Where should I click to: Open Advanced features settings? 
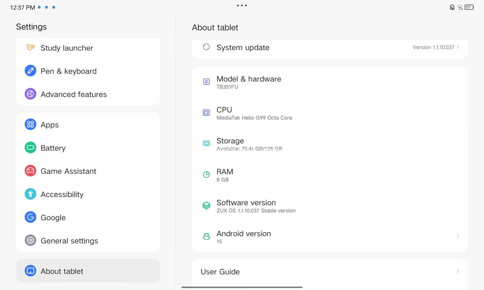pos(88,94)
